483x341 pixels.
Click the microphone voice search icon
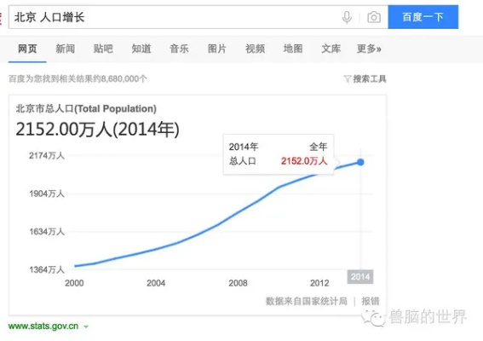pos(347,17)
